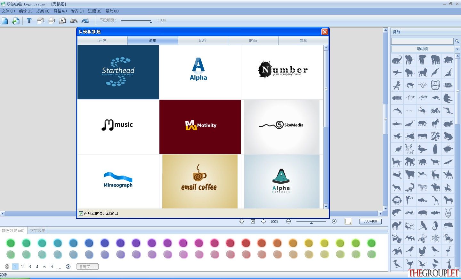Pick the fish skeleton resource icon

point(397,98)
